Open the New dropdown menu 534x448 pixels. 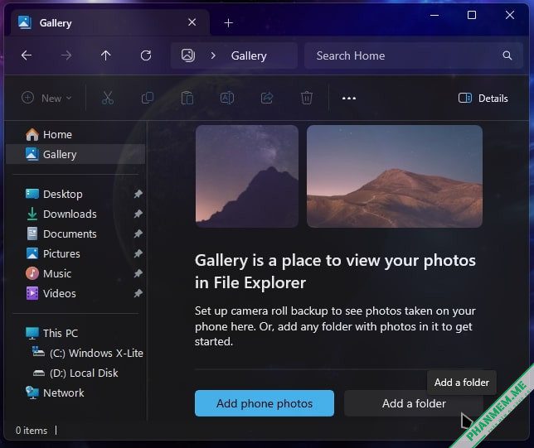pos(46,98)
